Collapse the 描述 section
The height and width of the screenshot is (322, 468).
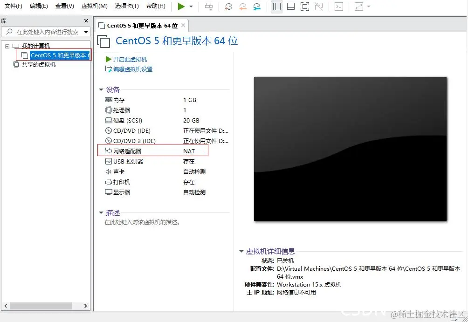(x=101, y=213)
